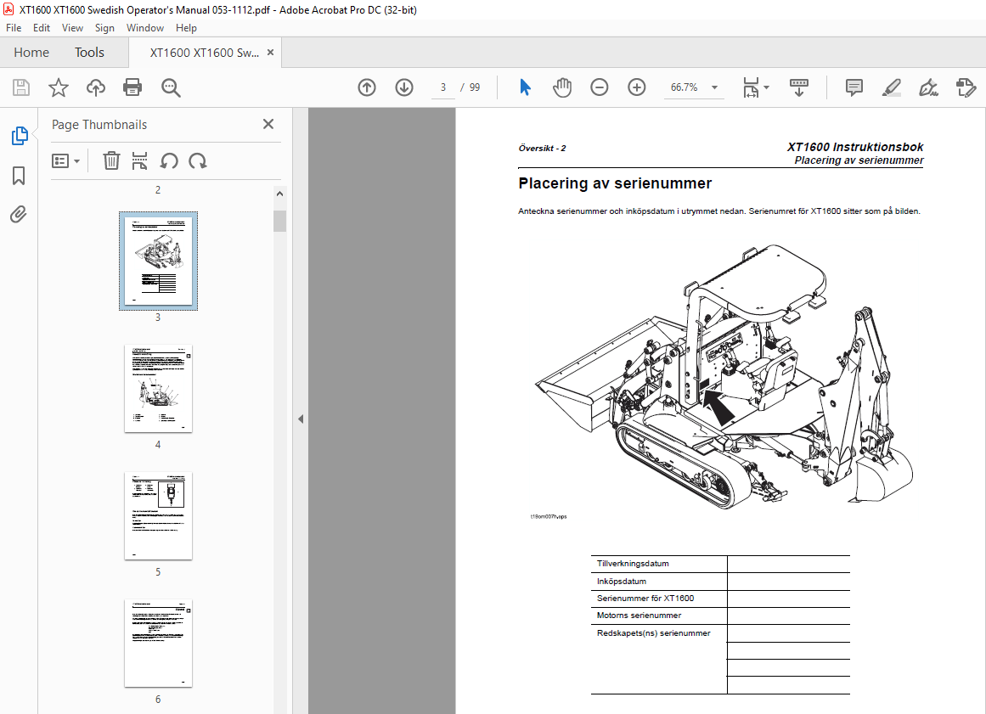Image resolution: width=986 pixels, height=714 pixels.
Task: Click the page number input field
Action: [x=443, y=87]
